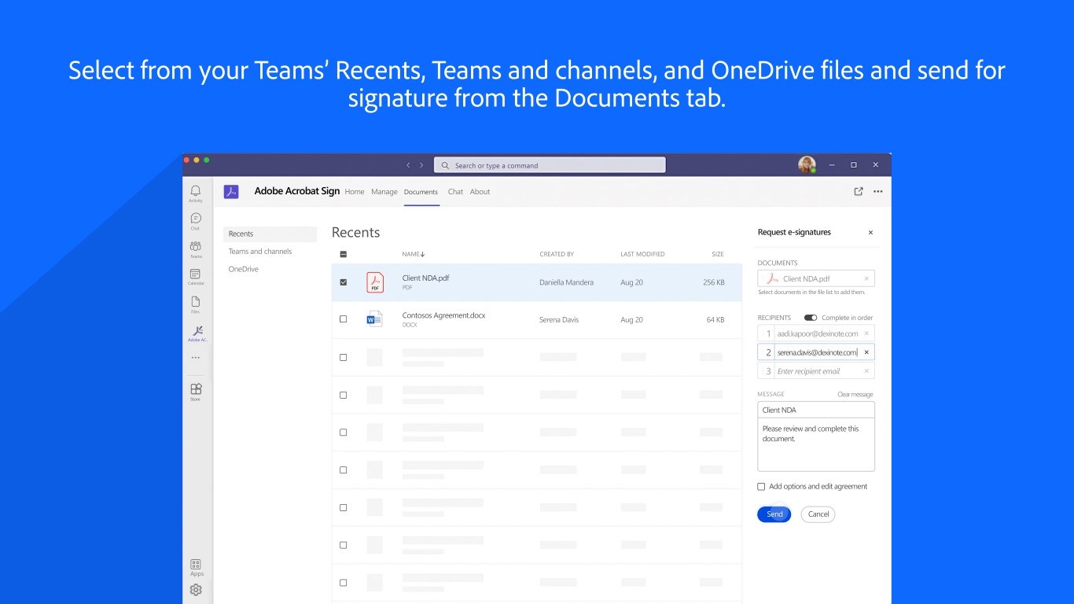Image resolution: width=1074 pixels, height=604 pixels.
Task: Check the Contosos Agreement.docx row checkbox
Action: 343,319
